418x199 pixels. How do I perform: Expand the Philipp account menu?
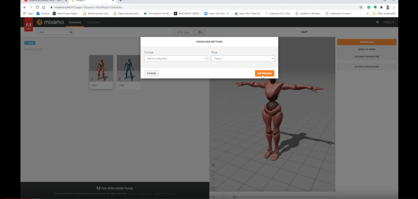pyautogui.click(x=389, y=22)
